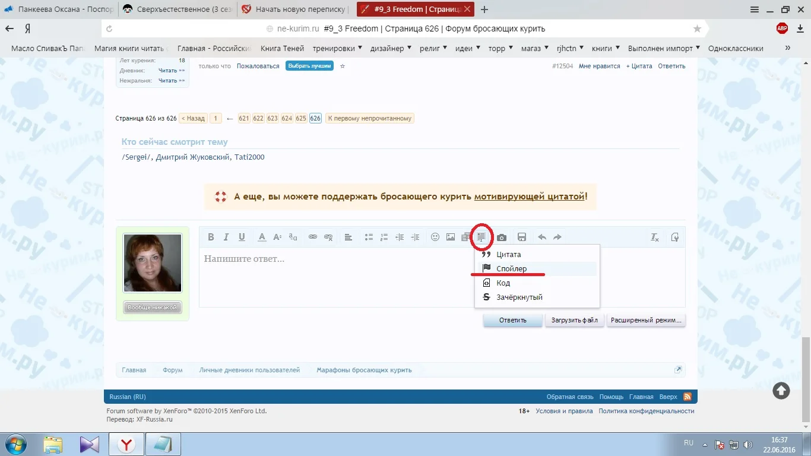Open the text color picker (A icon)
This screenshot has height=456, width=811.
point(262,237)
